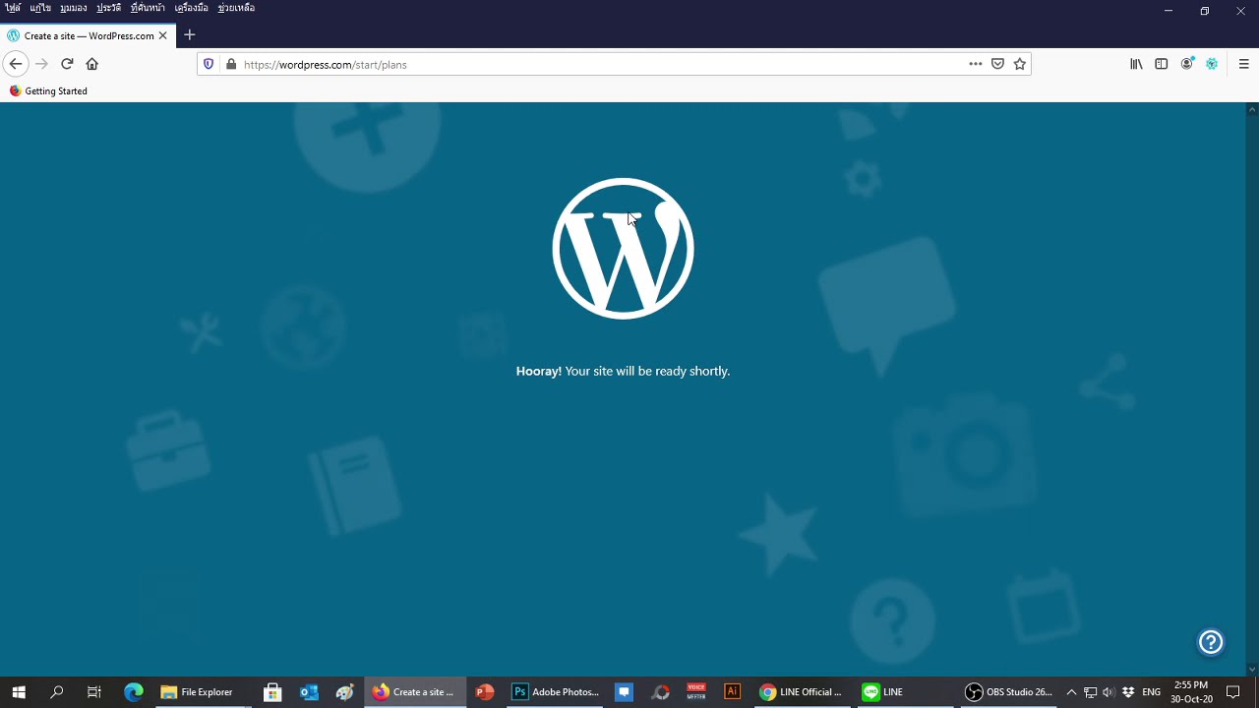Screen dimensions: 1259x708
Task: Open Voicemeeter from the taskbar
Action: tap(696, 692)
